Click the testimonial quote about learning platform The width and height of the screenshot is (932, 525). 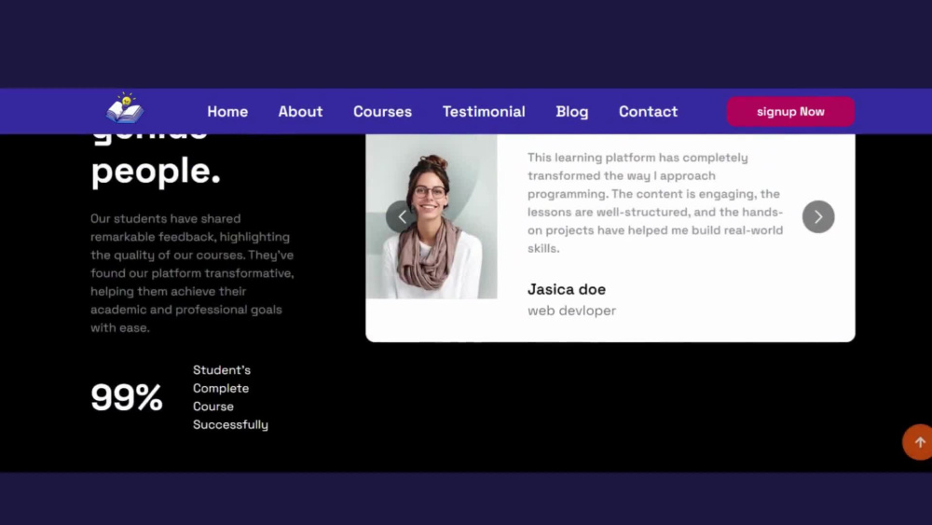tap(655, 202)
